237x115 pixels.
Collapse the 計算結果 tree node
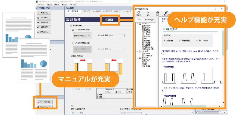137,51
